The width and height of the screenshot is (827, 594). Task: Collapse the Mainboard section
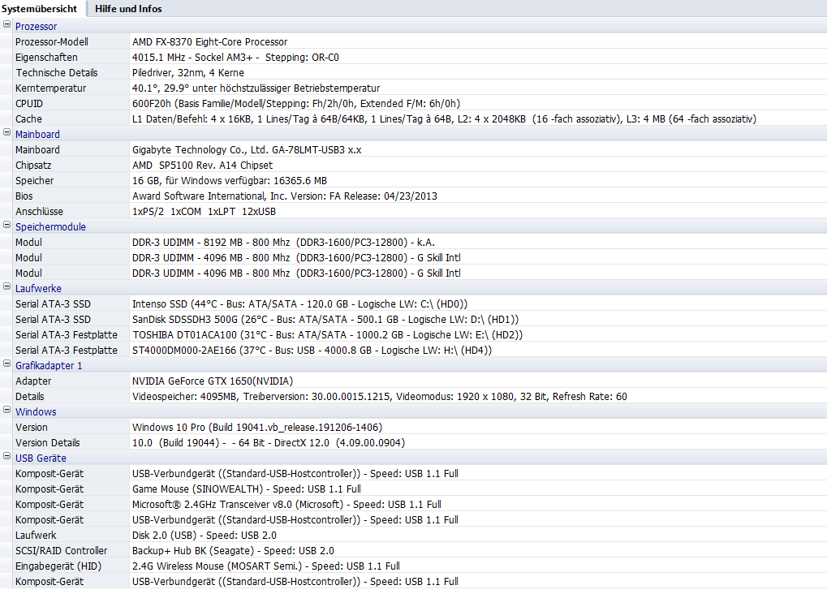pyautogui.click(x=6, y=132)
